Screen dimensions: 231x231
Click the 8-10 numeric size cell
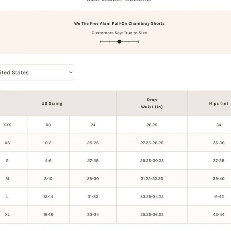click(x=48, y=178)
